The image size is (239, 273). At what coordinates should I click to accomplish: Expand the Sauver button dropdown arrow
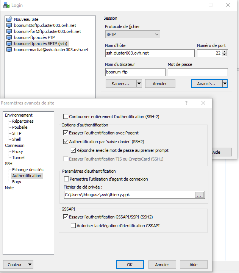pos(139,84)
